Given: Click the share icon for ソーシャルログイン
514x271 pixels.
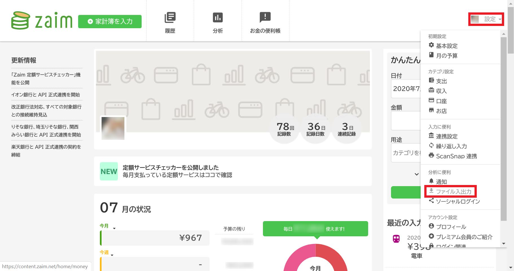Looking at the screenshot, I should coord(431,201).
